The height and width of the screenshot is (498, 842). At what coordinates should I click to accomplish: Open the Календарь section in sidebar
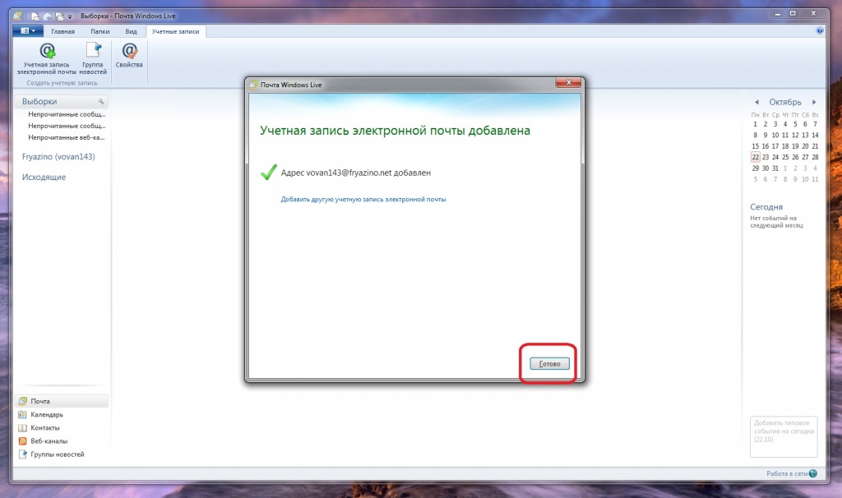(46, 415)
